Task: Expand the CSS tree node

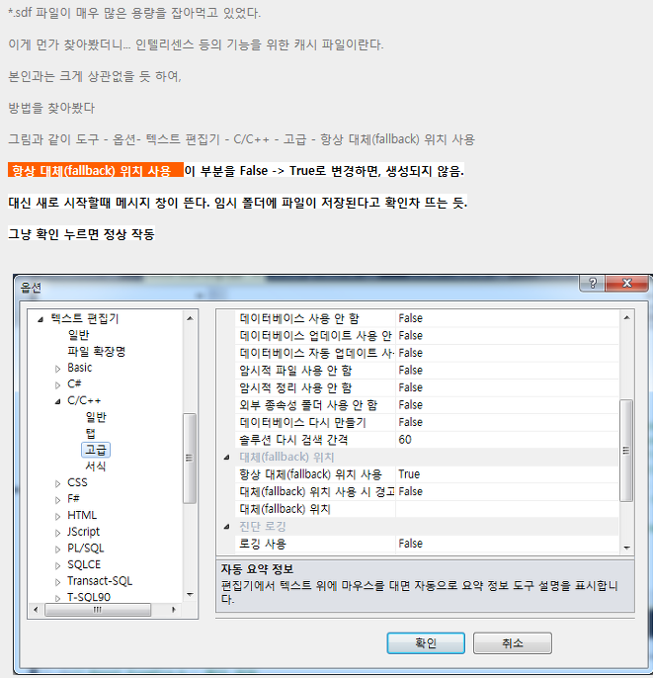Action: tap(58, 483)
